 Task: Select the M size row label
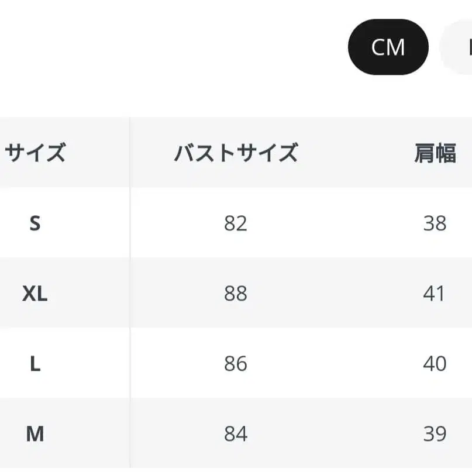35,435
